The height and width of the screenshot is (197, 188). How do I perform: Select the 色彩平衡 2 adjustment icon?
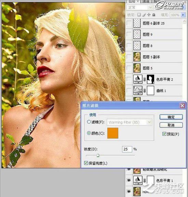pyautogui.click(x=138, y=79)
